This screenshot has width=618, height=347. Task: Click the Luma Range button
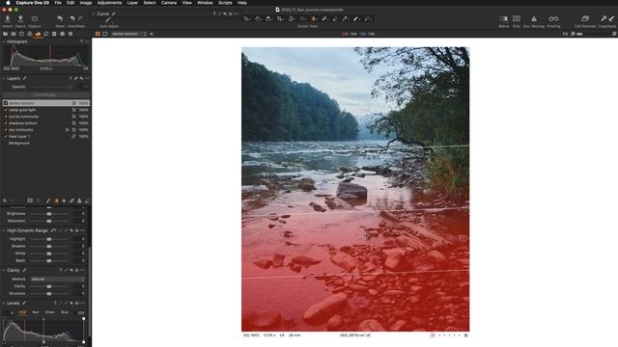(45, 94)
